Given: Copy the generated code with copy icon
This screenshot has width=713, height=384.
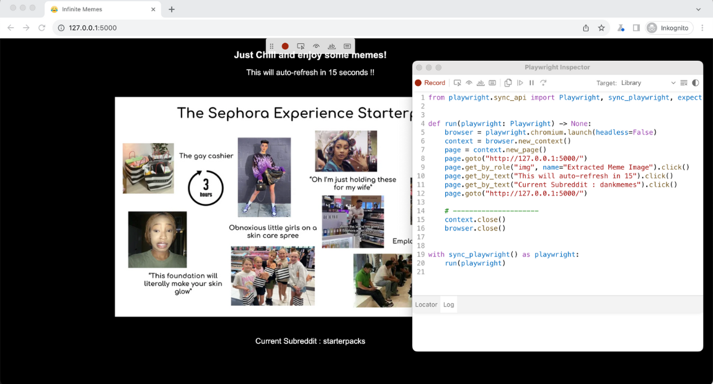Looking at the screenshot, I should 508,83.
